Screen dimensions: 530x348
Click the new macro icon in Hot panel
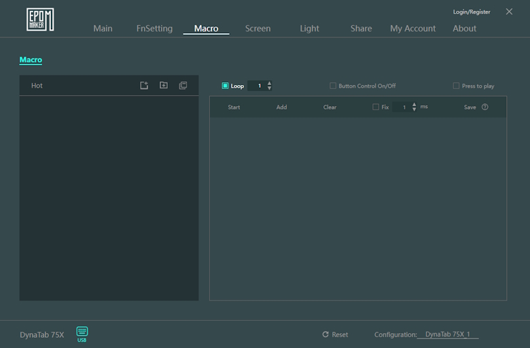pos(144,86)
